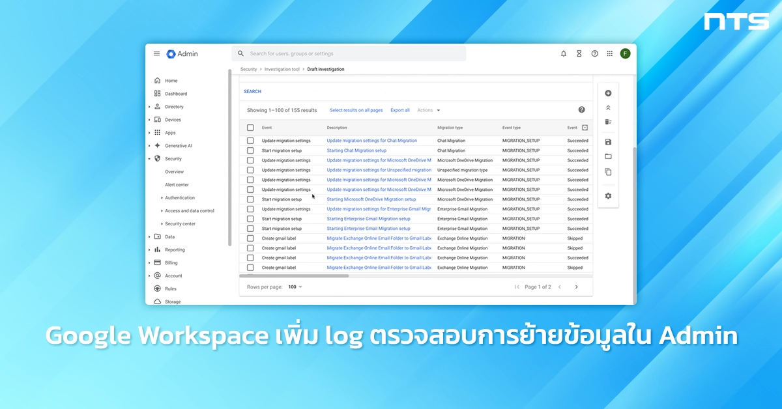Viewport: 782px width, 409px height.
Task: Click the Export all link
Action: tap(400, 110)
